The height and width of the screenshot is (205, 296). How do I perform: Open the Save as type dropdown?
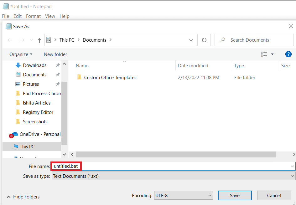tap(174, 176)
